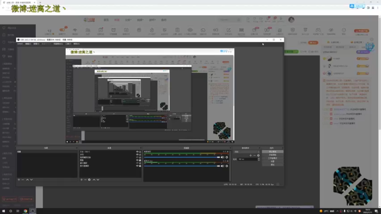Toggle lock on first source in list

coord(140,152)
